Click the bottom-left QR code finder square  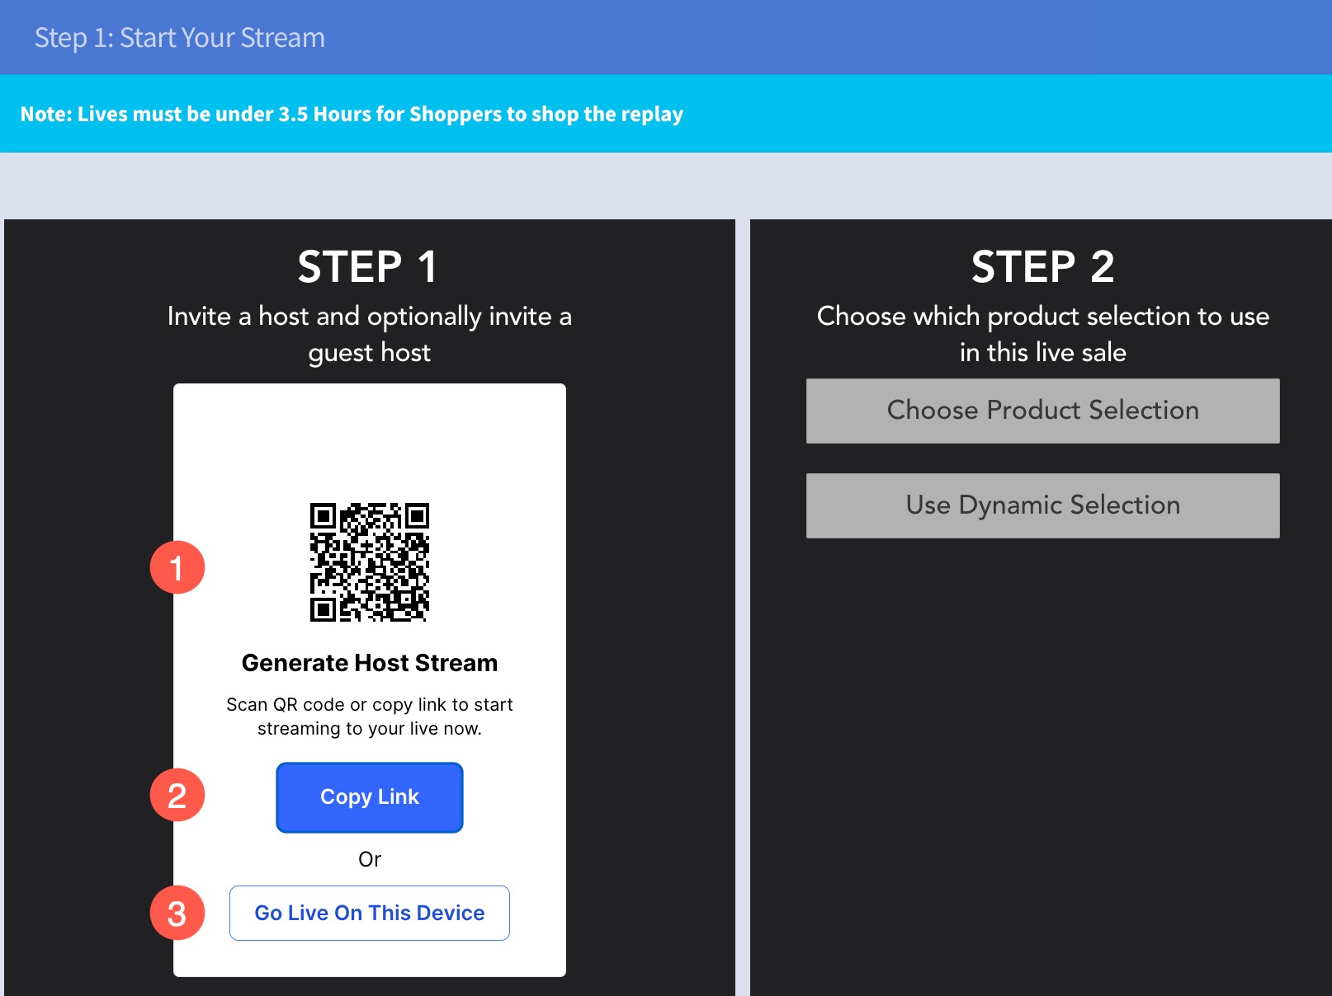click(323, 609)
